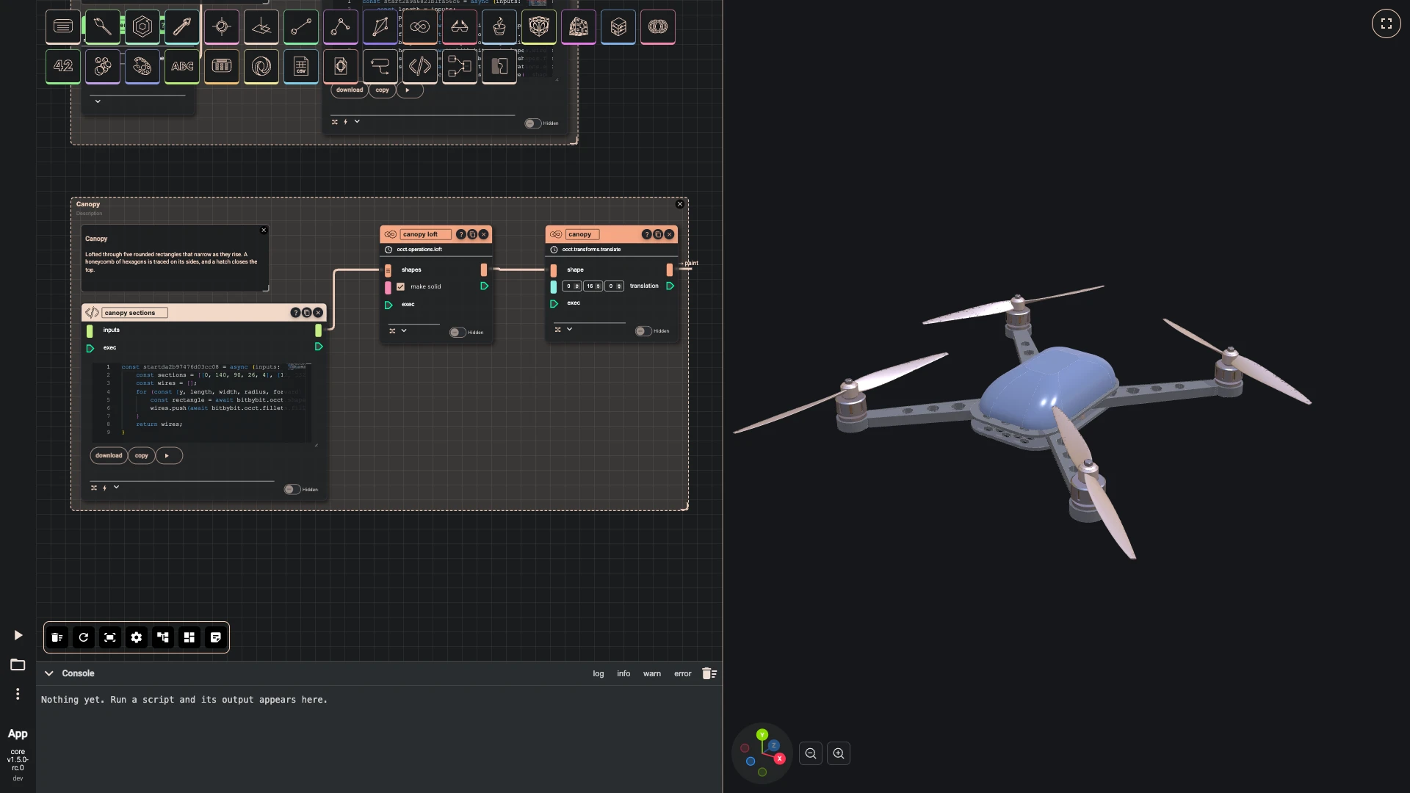Open settings gear in bottom toolbar
This screenshot has height=793, width=1410.
pyautogui.click(x=137, y=638)
